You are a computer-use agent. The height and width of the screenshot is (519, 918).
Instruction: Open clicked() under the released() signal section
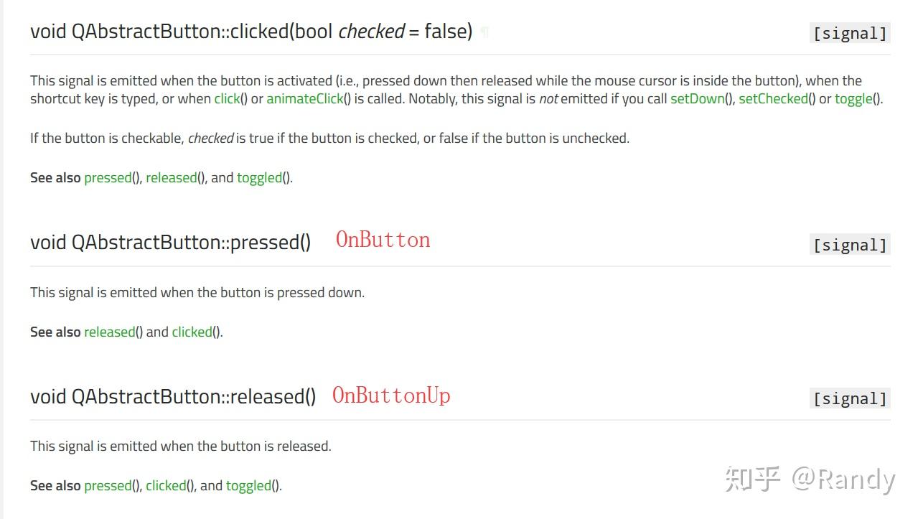click(x=166, y=486)
